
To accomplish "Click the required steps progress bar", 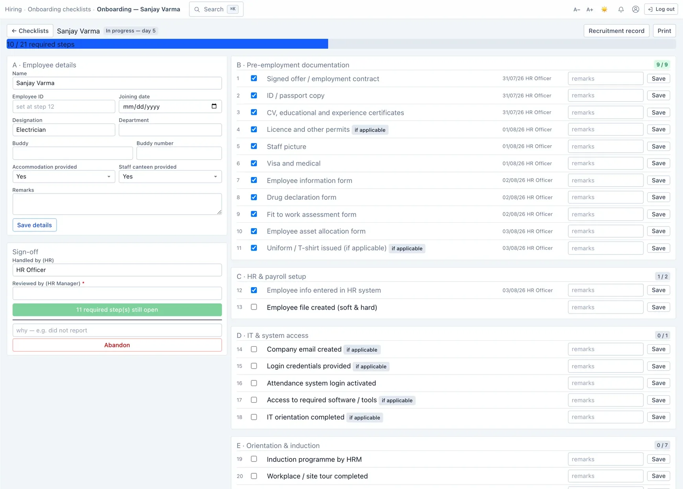I will click(341, 44).
